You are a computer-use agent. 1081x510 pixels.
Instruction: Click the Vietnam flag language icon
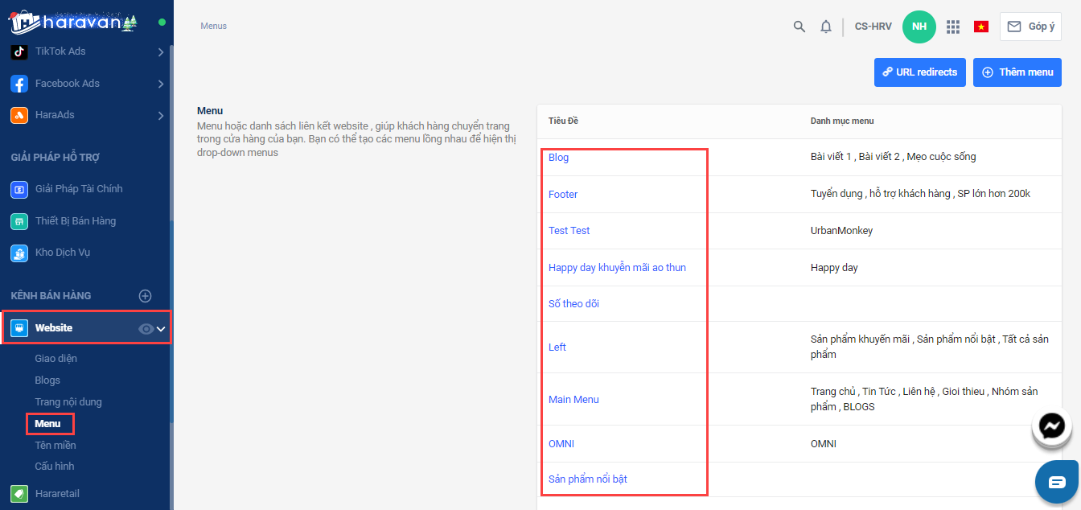(980, 27)
